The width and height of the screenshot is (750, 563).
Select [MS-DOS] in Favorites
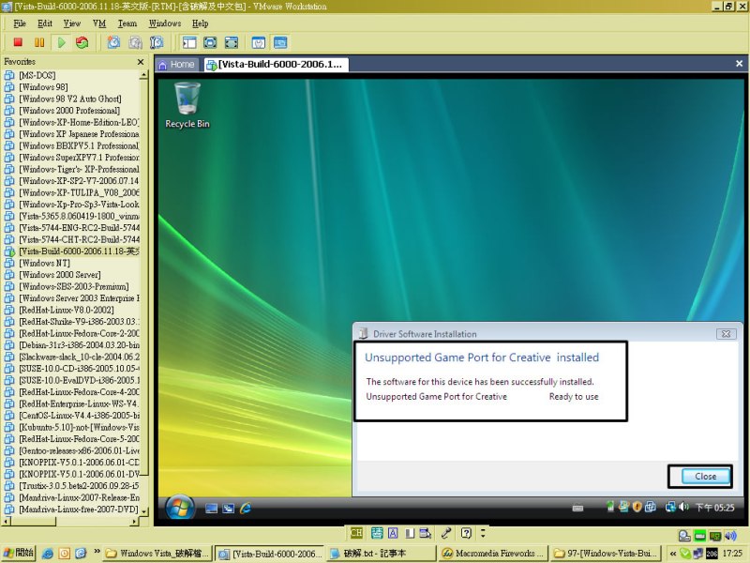pyautogui.click(x=37, y=75)
